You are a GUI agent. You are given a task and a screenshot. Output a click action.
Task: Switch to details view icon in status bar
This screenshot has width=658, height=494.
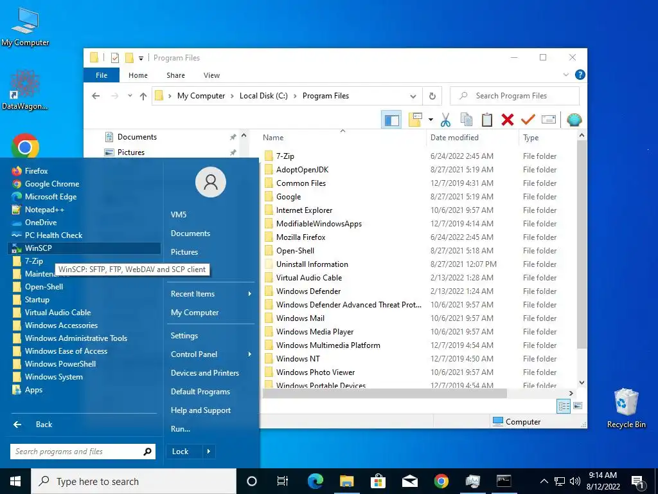coord(564,406)
